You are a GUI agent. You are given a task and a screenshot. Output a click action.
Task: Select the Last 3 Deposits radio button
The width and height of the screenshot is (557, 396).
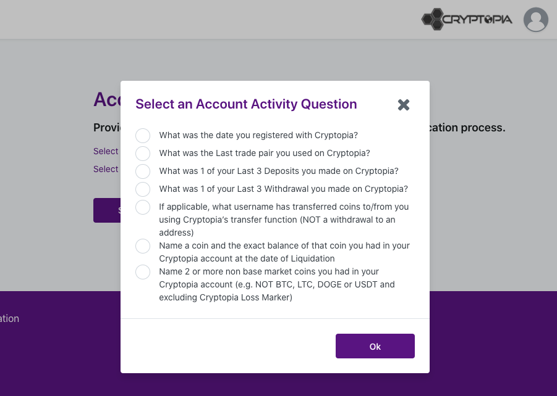click(x=143, y=171)
